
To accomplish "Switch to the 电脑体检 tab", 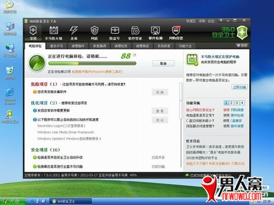I will [35, 46].
